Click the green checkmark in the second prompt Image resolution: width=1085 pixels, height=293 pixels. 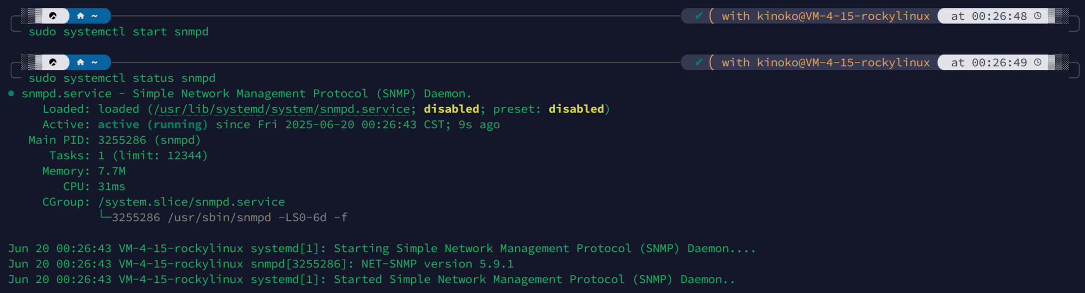click(x=698, y=62)
